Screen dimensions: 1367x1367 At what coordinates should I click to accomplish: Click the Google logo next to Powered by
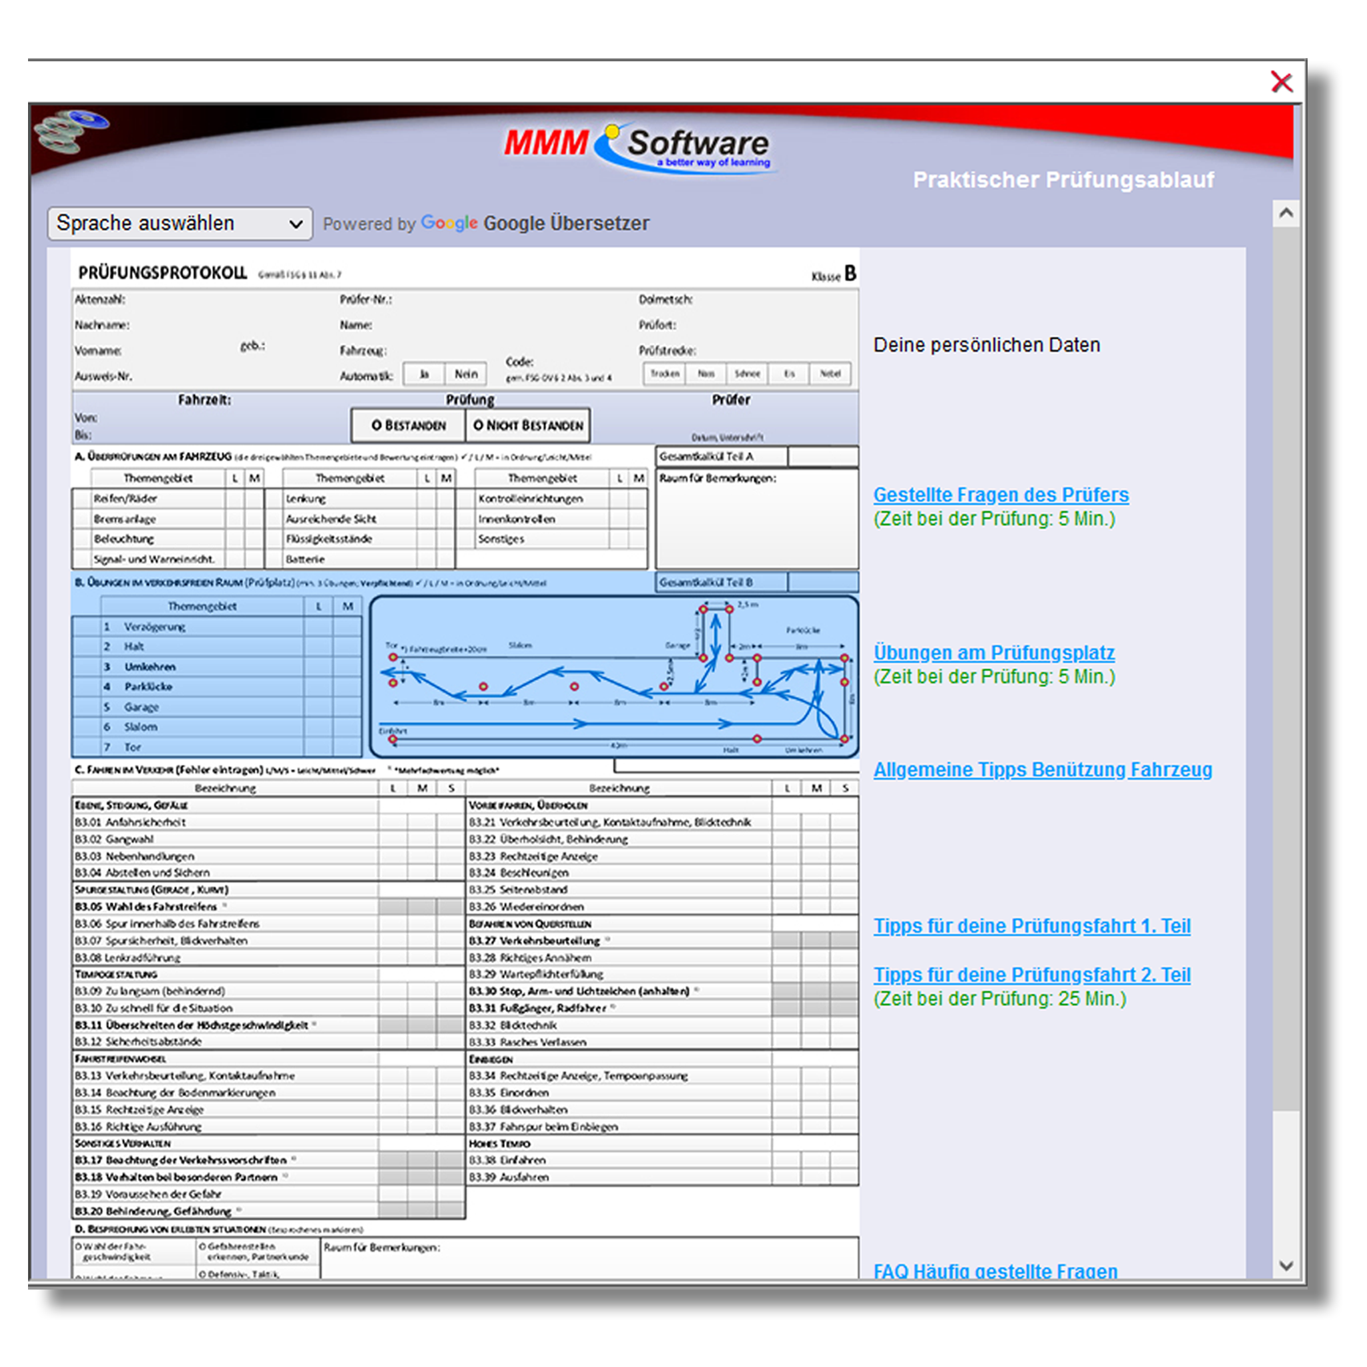tap(449, 224)
